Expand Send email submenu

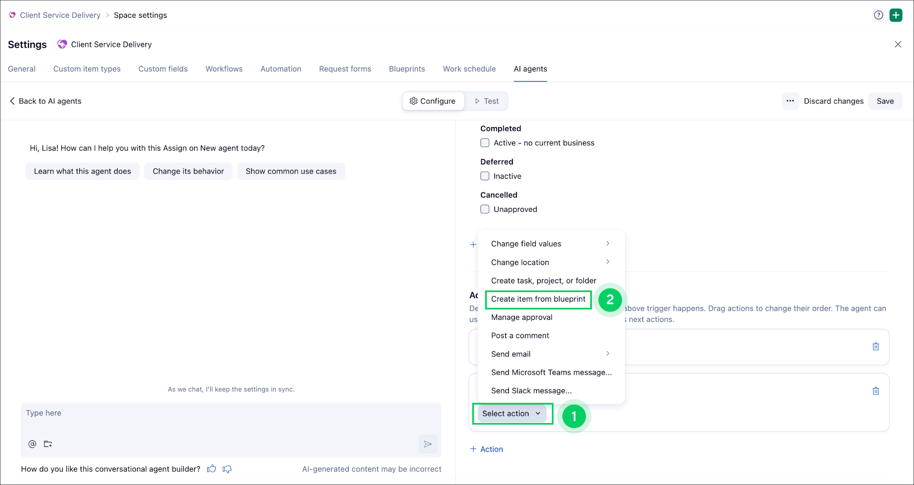(x=551, y=354)
